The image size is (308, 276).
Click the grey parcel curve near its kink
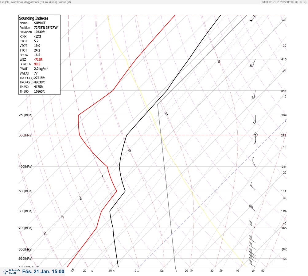click(x=158, y=104)
